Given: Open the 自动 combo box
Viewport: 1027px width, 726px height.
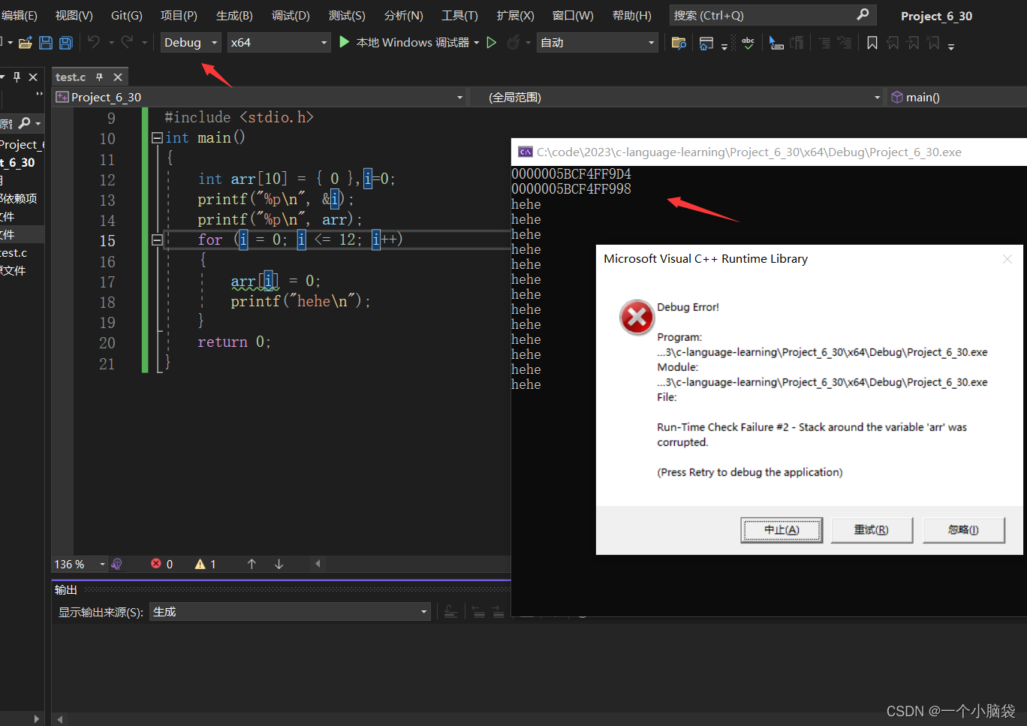Looking at the screenshot, I should click(598, 43).
